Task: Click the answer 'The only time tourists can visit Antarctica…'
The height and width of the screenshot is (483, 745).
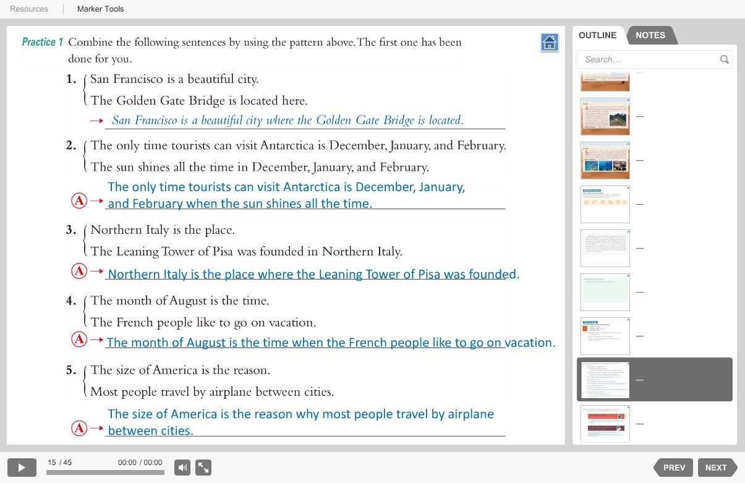Action: (x=286, y=195)
